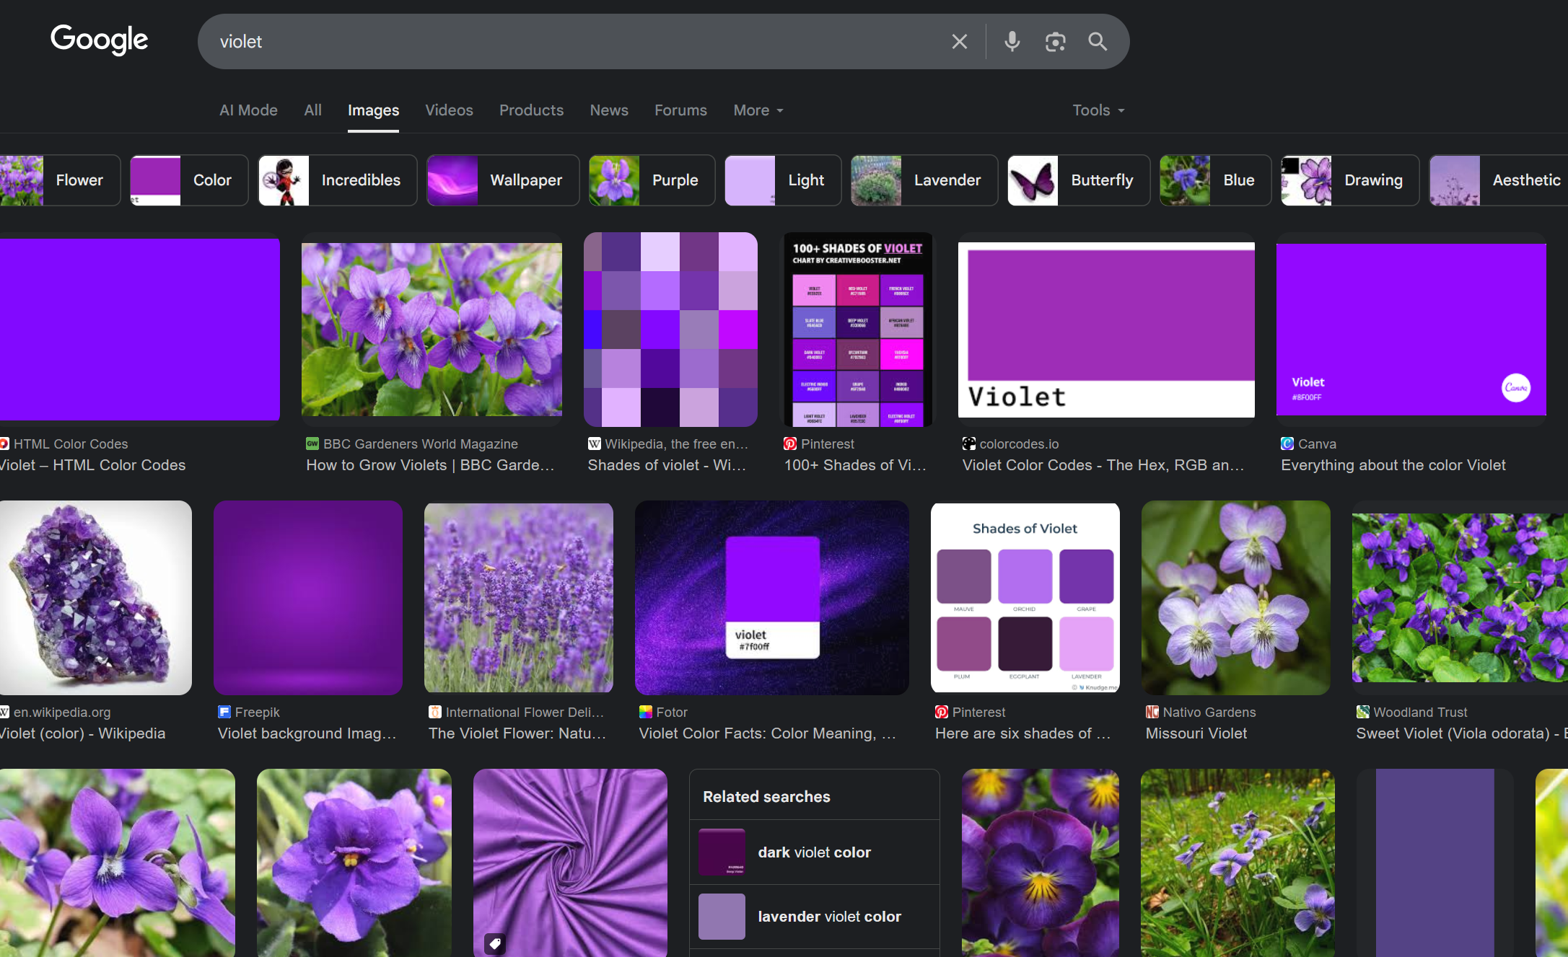Clear the search box with the X icon
This screenshot has width=1568, height=957.
click(959, 42)
